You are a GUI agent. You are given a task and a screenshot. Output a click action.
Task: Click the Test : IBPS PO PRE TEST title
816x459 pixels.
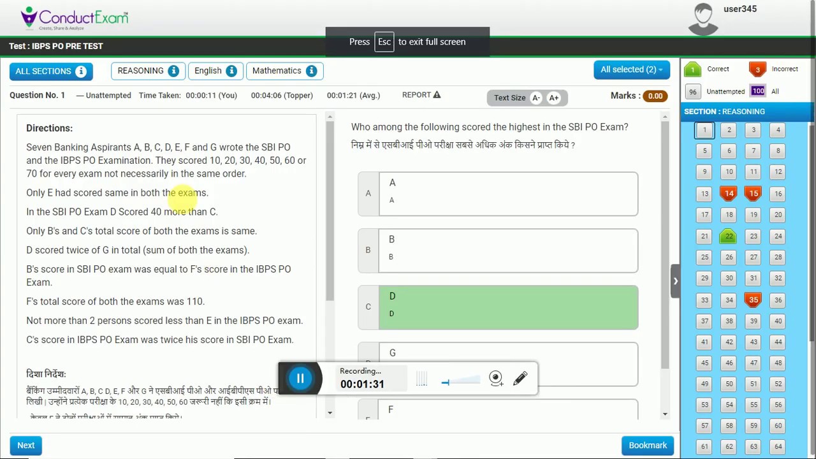click(x=56, y=46)
